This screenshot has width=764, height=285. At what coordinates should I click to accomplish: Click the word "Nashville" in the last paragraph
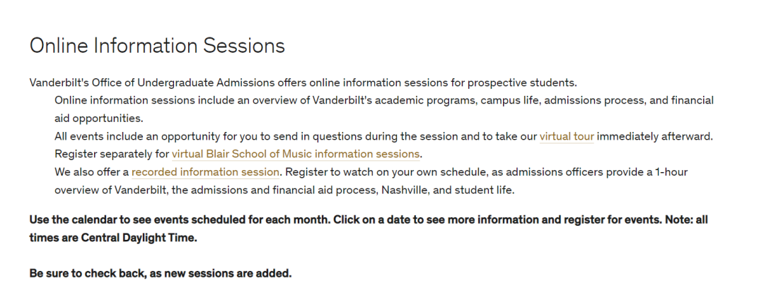(x=404, y=190)
